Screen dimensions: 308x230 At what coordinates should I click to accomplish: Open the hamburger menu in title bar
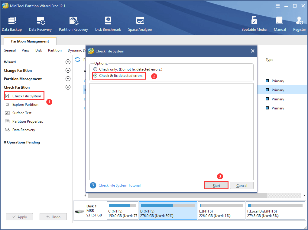click(278, 6)
